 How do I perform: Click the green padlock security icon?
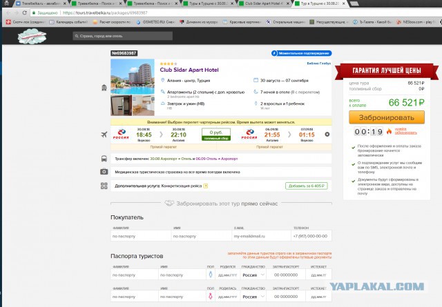(x=34, y=12)
